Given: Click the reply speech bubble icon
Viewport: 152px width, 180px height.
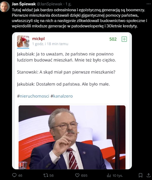Looking at the screenshot, I should click(14, 175).
